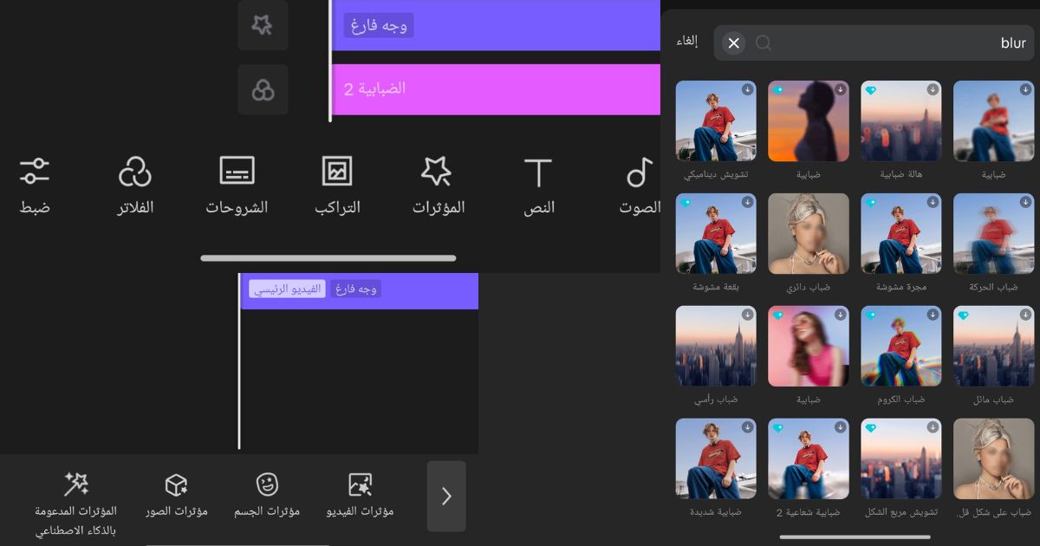The height and width of the screenshot is (546, 1040).
Task: Open the Audio (الصوت) tool
Action: point(640,185)
